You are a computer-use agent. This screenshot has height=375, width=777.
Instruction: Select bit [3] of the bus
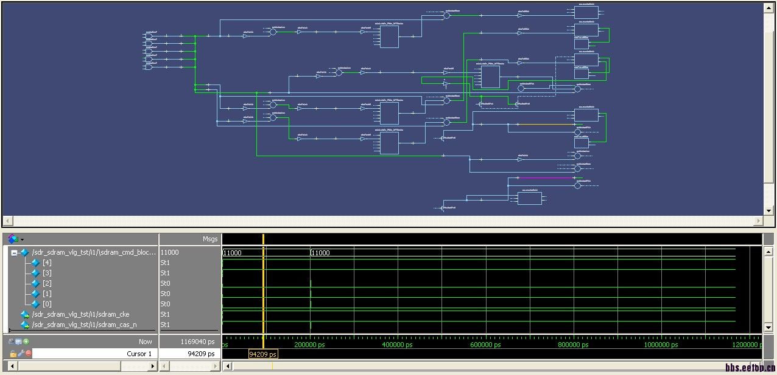click(x=47, y=273)
